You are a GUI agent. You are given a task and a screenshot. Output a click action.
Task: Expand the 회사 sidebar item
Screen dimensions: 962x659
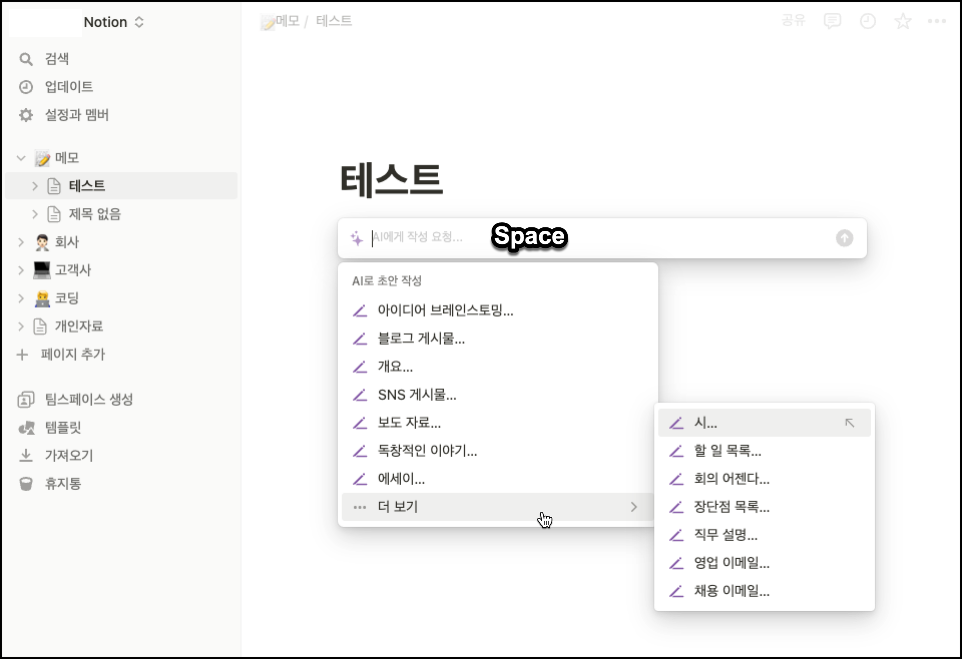click(21, 242)
